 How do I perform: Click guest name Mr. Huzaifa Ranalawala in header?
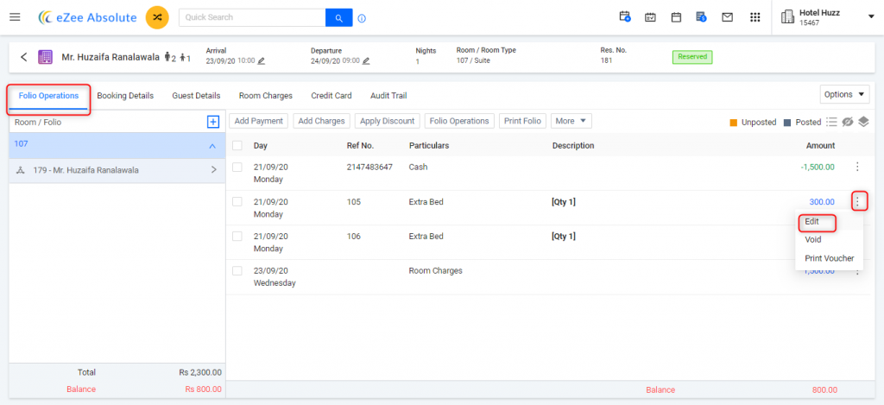pos(110,57)
